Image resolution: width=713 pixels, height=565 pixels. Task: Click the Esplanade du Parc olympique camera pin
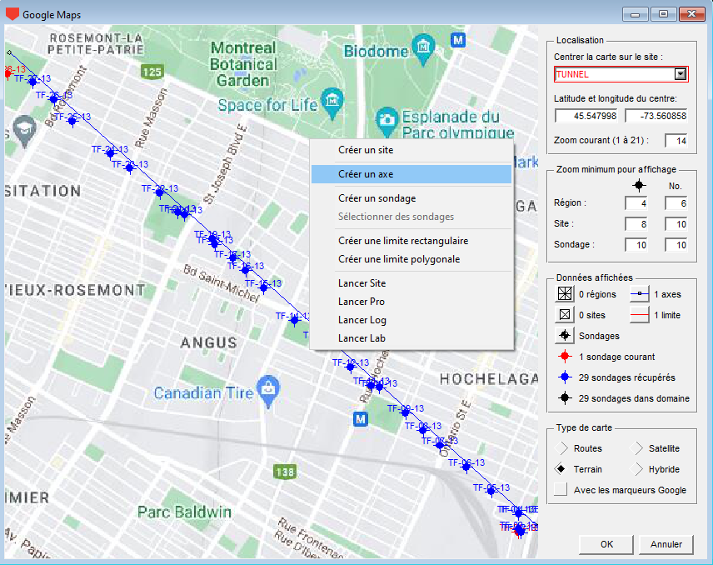[x=386, y=122]
